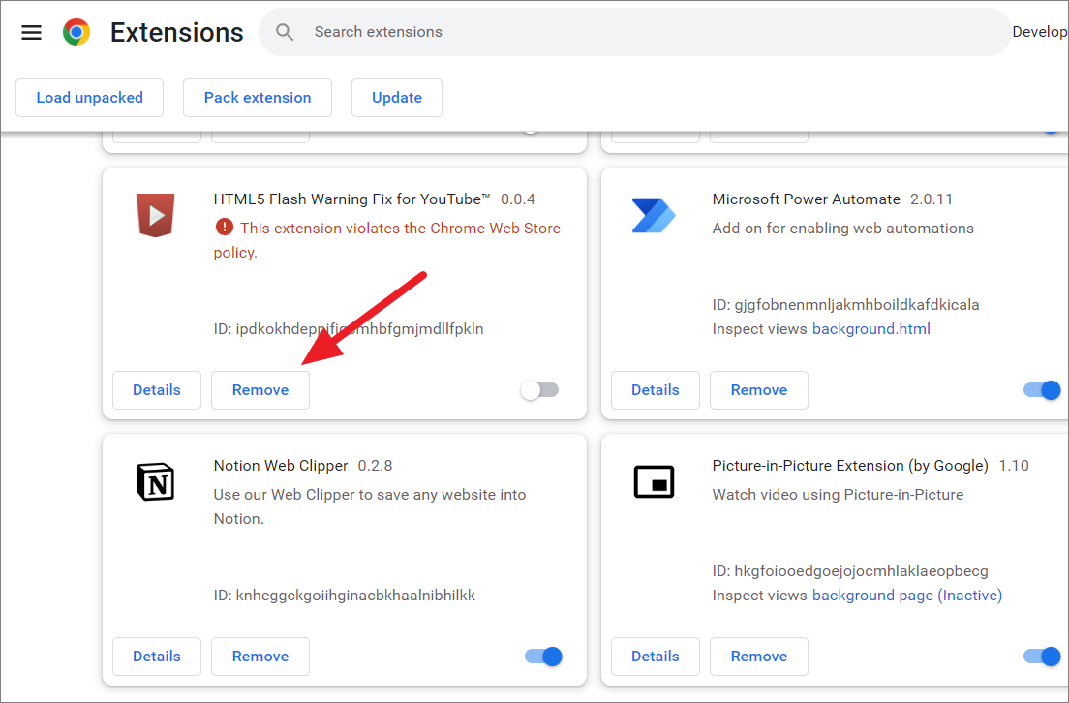Screen dimensions: 1069x703
Task: Click the Microsoft Power Automate icon
Action: tap(654, 216)
